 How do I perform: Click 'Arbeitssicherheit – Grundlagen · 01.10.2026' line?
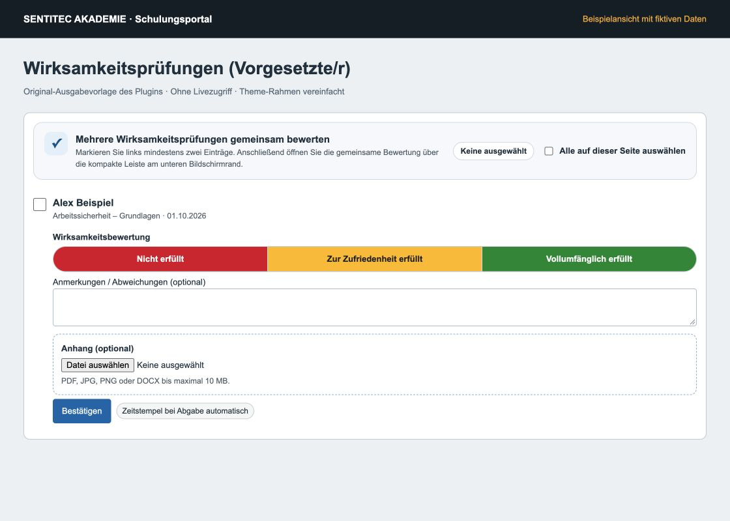coord(130,216)
